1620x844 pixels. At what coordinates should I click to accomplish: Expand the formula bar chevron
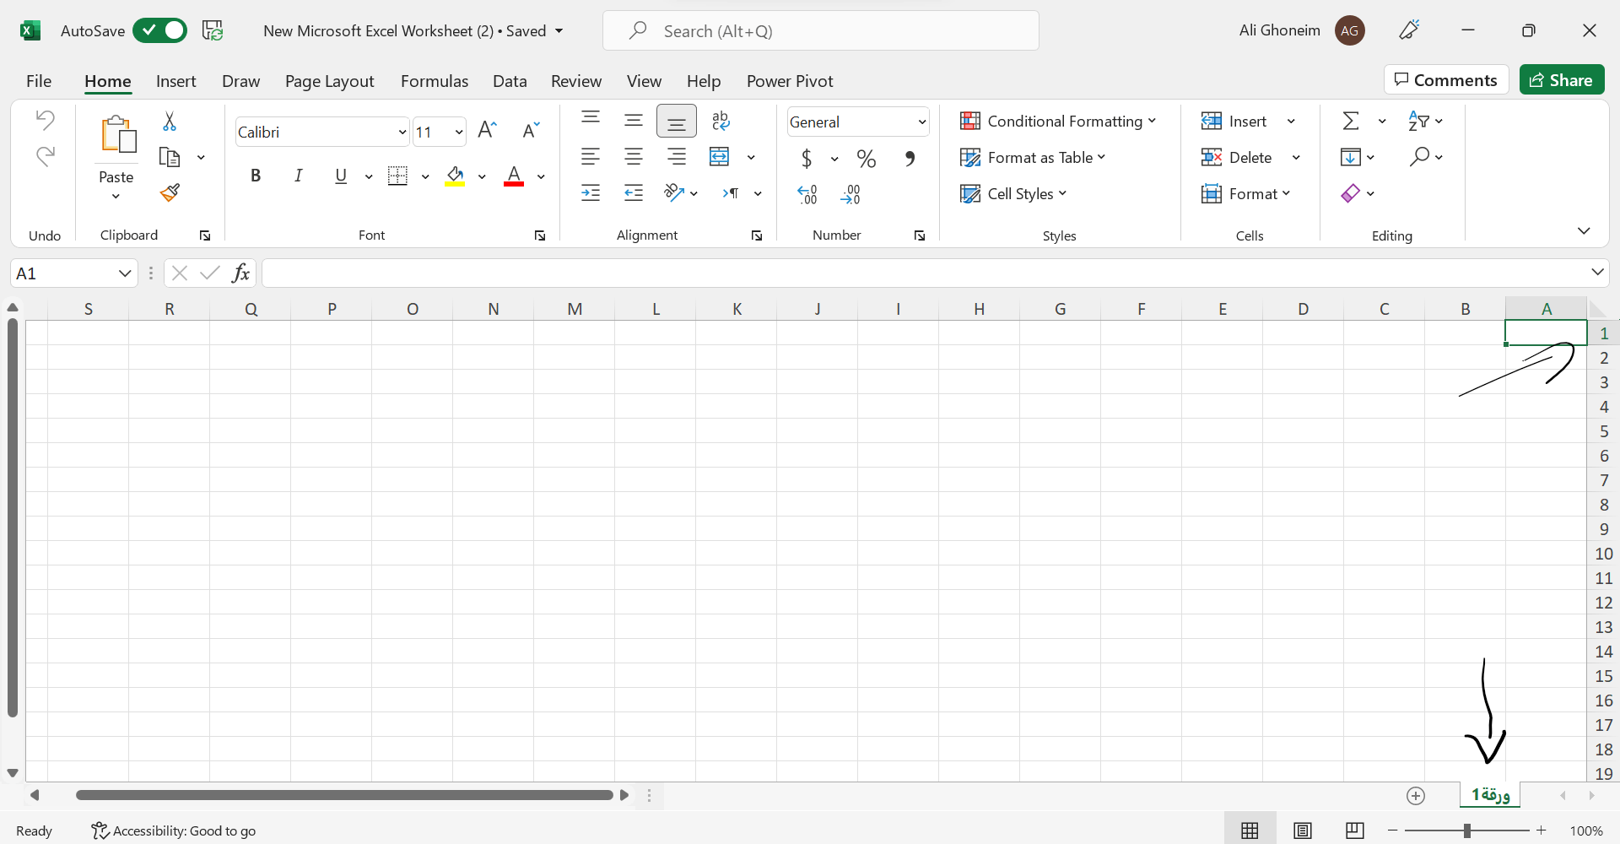(1597, 272)
